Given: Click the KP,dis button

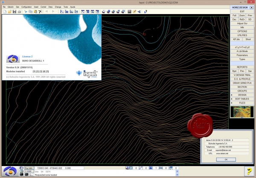Looking at the screenshot, I should point(236,39).
